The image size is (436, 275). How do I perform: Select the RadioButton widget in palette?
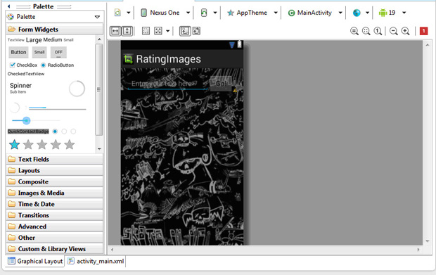point(57,65)
